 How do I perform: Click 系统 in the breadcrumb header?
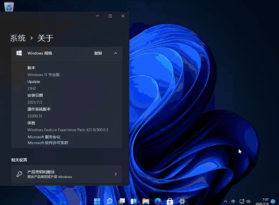[x=18, y=38]
